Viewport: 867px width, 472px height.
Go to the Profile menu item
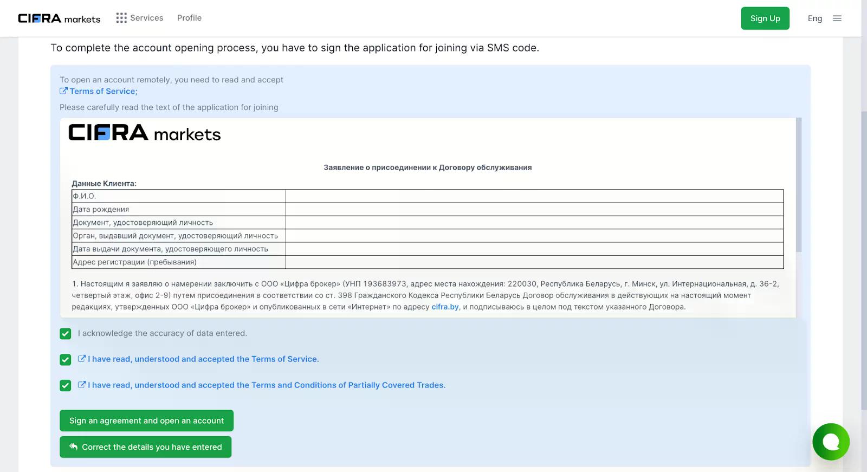coord(189,18)
